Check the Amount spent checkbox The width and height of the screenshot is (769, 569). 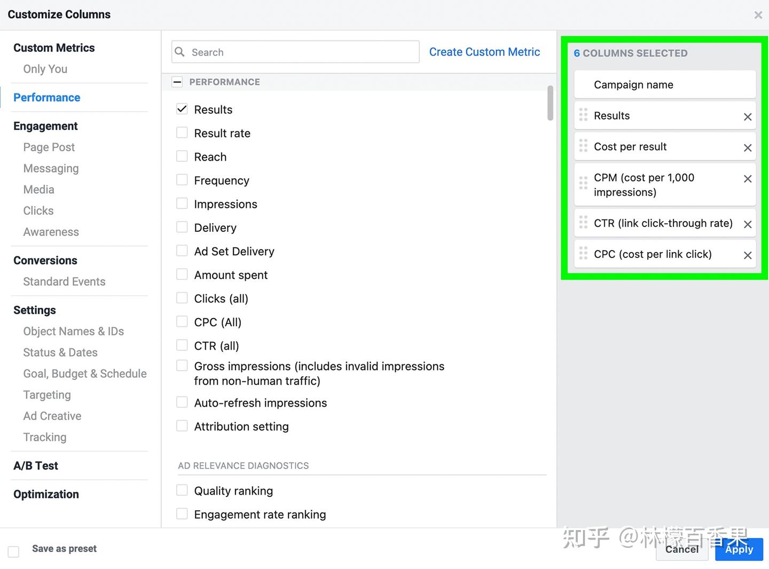pyautogui.click(x=182, y=275)
